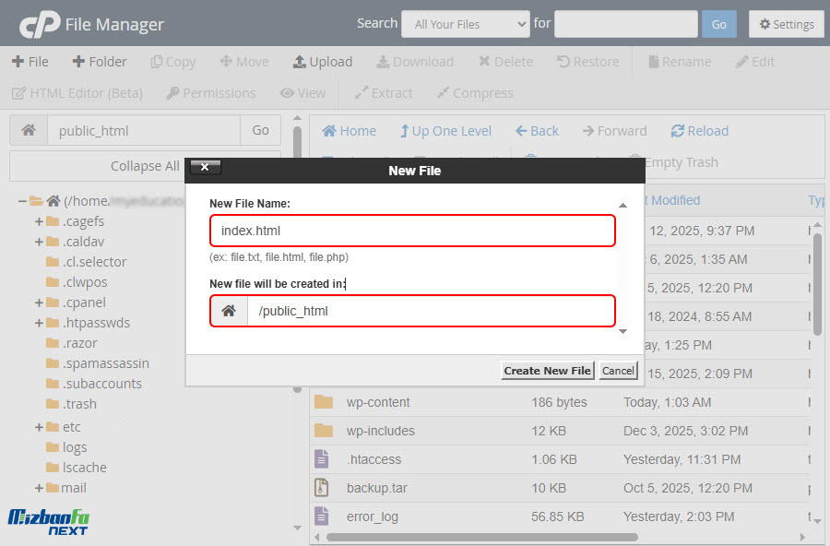Viewport: 830px width, 546px height.
Task: Click the wp-content folder icon
Action: [323, 402]
